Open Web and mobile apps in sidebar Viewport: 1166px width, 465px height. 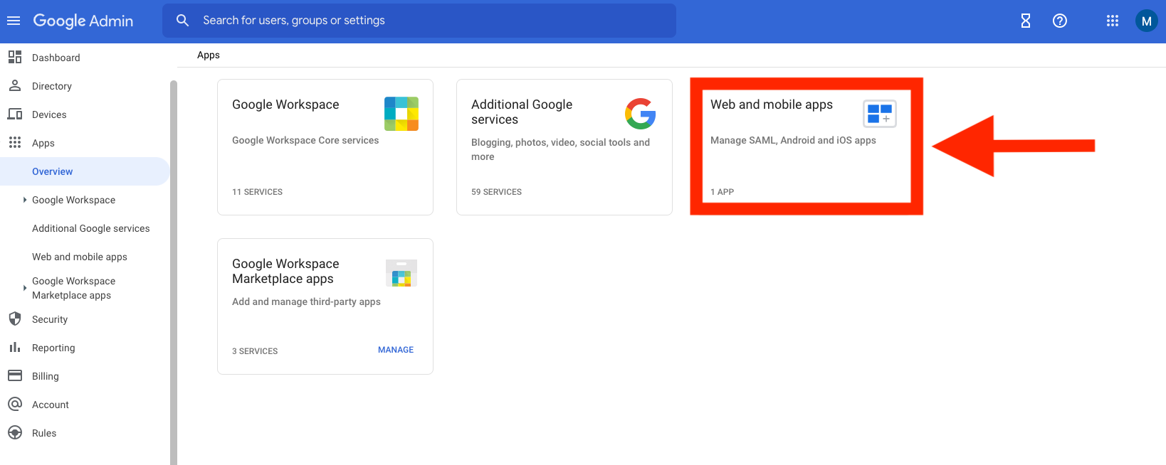point(80,257)
